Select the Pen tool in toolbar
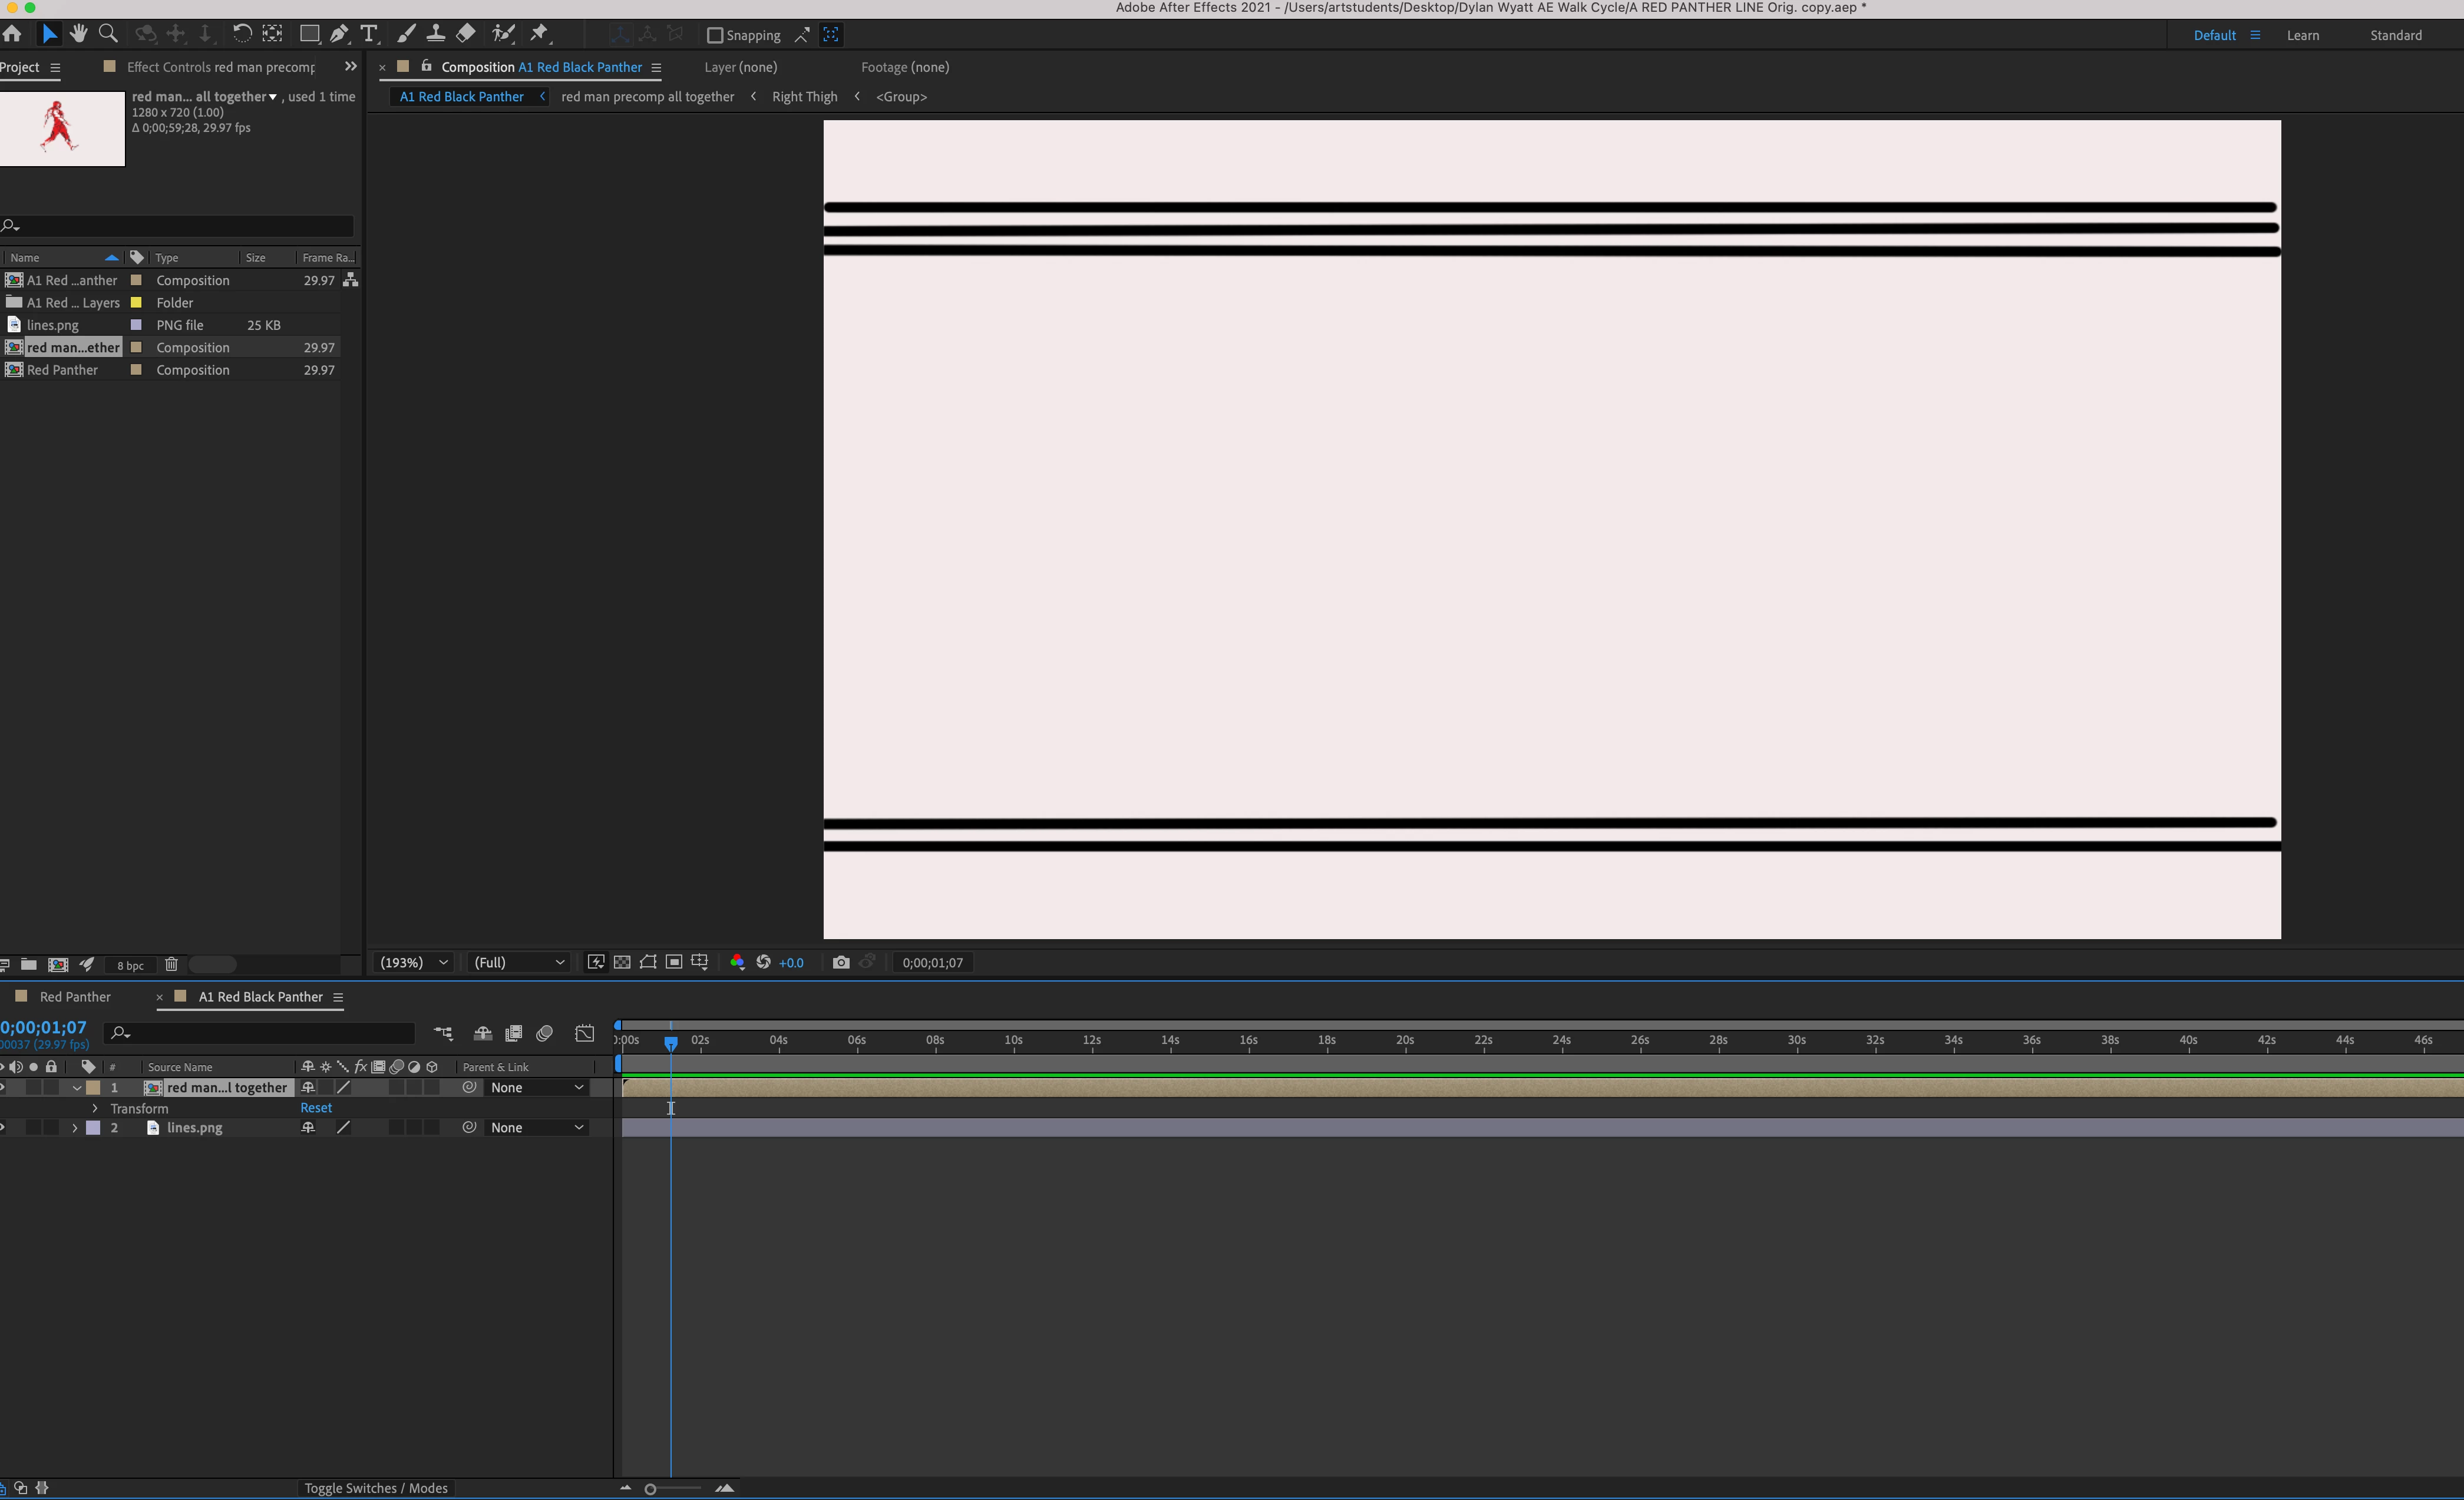2464x1500 pixels. point(339,34)
